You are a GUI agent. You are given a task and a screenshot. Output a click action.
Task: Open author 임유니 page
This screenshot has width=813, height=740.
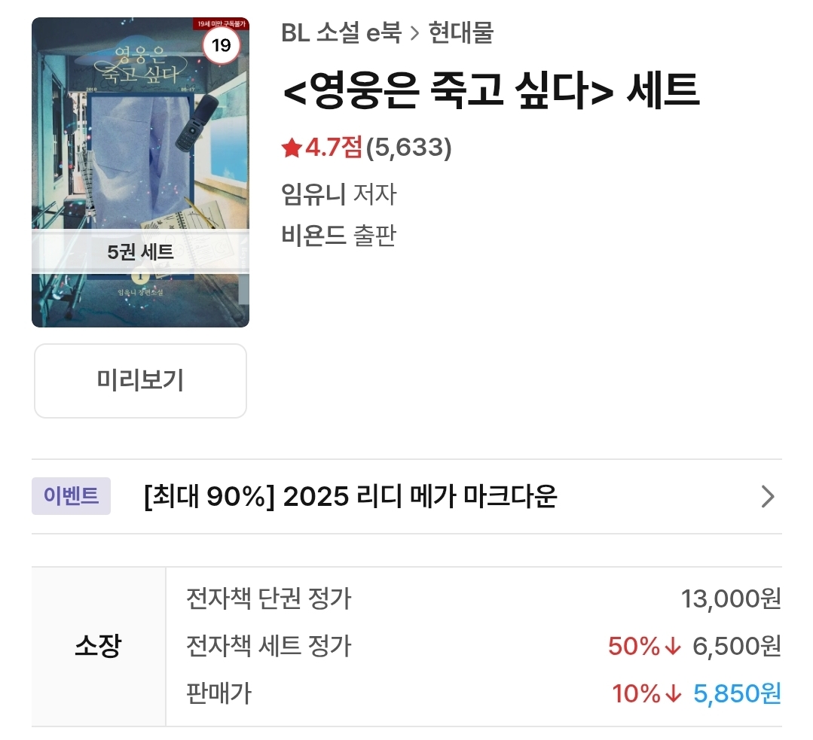click(313, 194)
